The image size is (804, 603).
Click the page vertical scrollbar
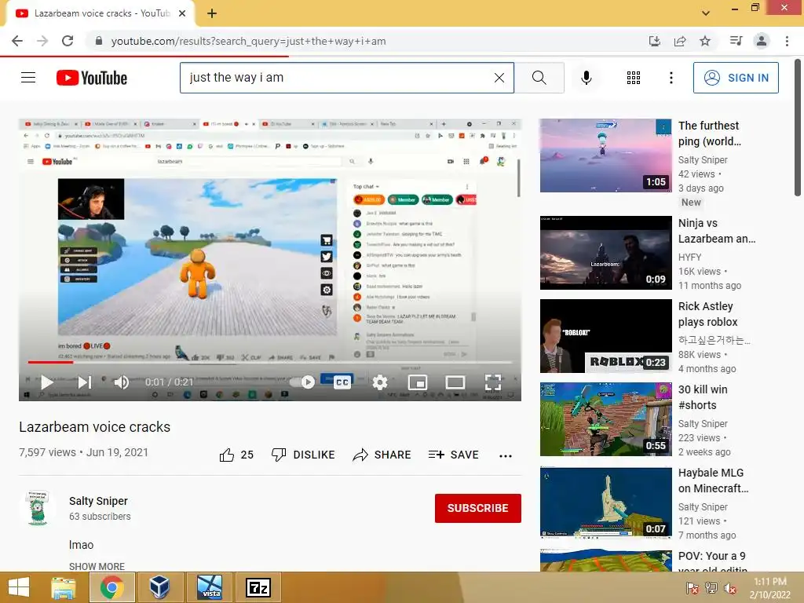[x=798, y=128]
